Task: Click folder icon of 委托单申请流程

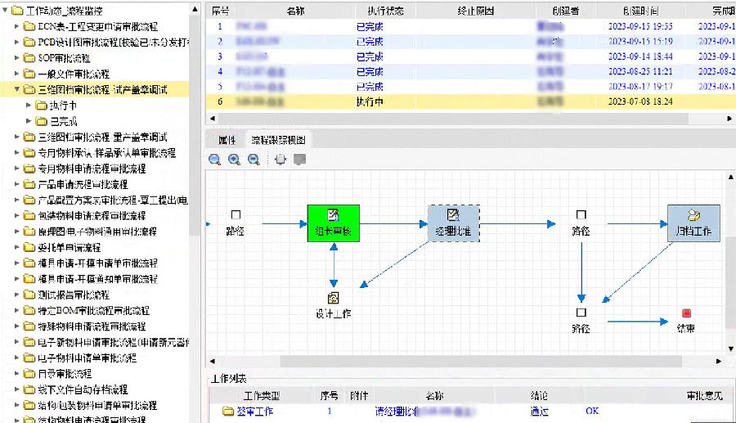Action: tap(29, 247)
